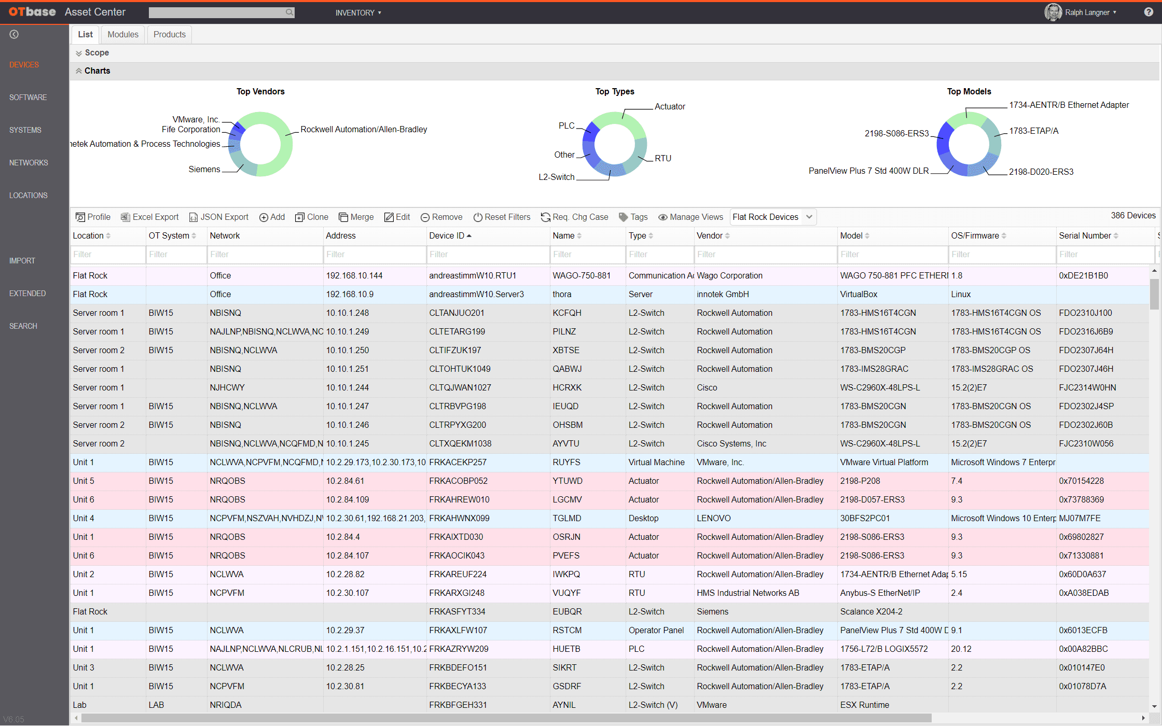Click the Excel Export icon
The width and height of the screenshot is (1162, 726).
coord(125,217)
